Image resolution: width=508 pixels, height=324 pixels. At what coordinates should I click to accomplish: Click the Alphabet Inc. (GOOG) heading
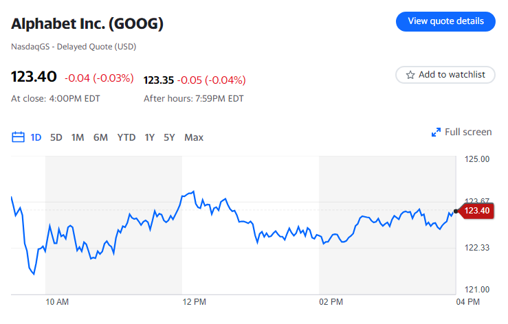[x=87, y=24]
